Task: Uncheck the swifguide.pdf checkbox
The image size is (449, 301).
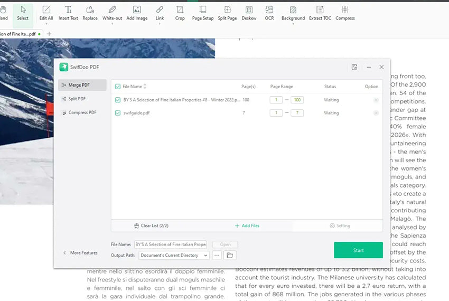Action: pyautogui.click(x=118, y=113)
